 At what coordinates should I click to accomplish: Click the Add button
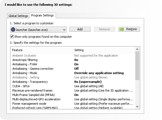[80, 29]
